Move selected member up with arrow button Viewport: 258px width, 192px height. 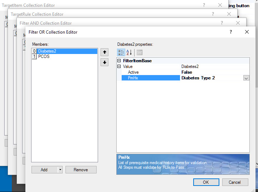click(104, 52)
